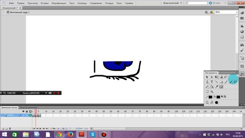Click the help search input field
Viewport: 245px width, 138px height.
point(196,3)
